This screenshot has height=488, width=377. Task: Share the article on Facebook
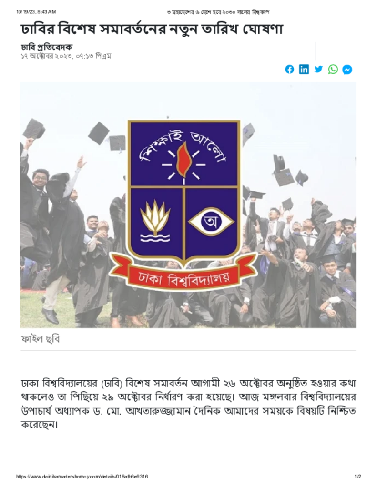(289, 70)
